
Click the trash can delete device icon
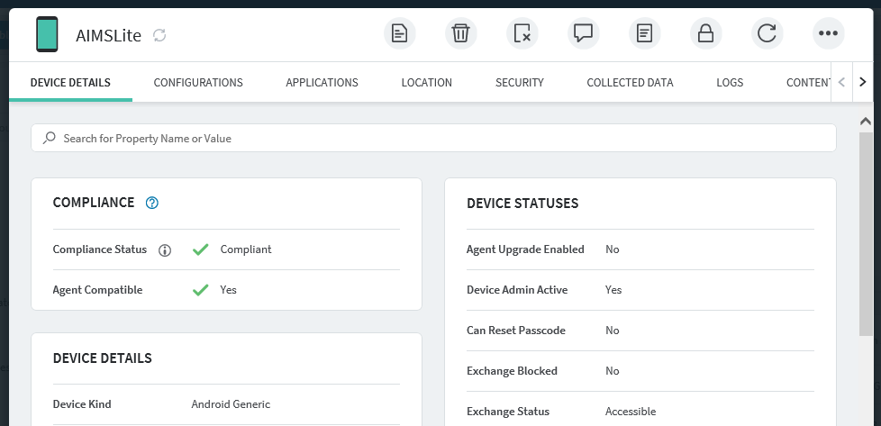(460, 34)
